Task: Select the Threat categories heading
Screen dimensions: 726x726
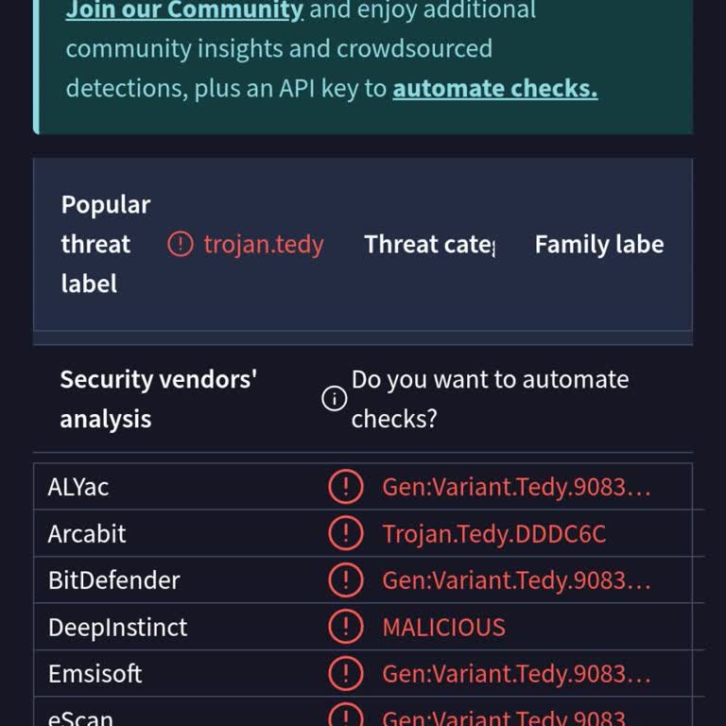Action: (430, 244)
